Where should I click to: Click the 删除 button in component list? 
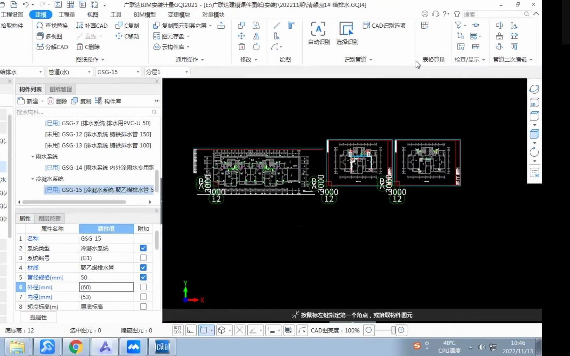57,101
